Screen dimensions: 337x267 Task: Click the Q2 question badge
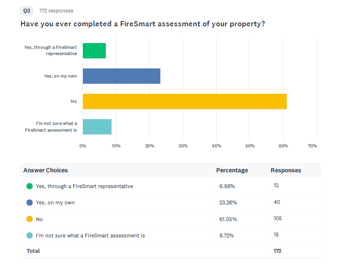coord(27,11)
